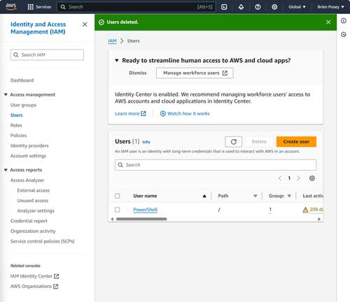Click the success checkmark icon in banner
The width and height of the screenshot is (350, 302).
tap(101, 22)
